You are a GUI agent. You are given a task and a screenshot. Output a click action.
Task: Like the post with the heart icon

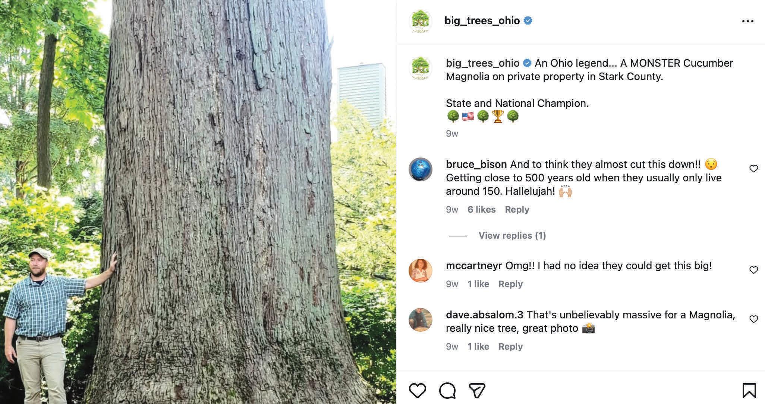[x=417, y=390]
